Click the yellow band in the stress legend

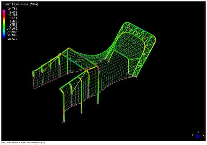point(4,21)
